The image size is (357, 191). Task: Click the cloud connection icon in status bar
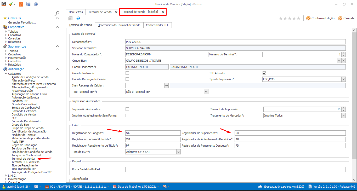(260, 187)
